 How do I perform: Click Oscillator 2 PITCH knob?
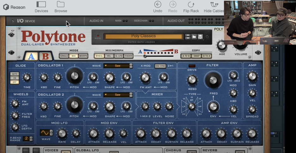(x=75, y=104)
